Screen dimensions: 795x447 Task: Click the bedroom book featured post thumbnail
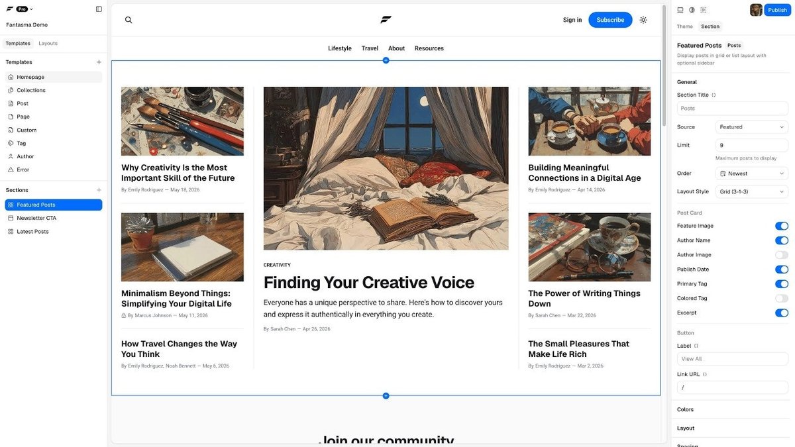pos(386,168)
